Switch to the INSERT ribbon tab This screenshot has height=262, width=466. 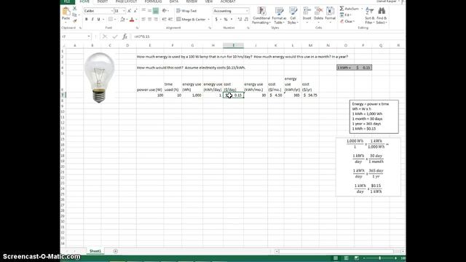point(103,1)
